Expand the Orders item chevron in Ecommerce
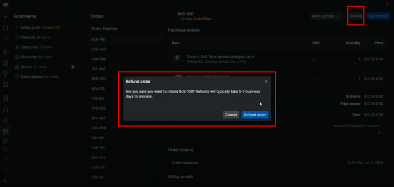The height and width of the screenshot is (187, 394). [x=81, y=67]
